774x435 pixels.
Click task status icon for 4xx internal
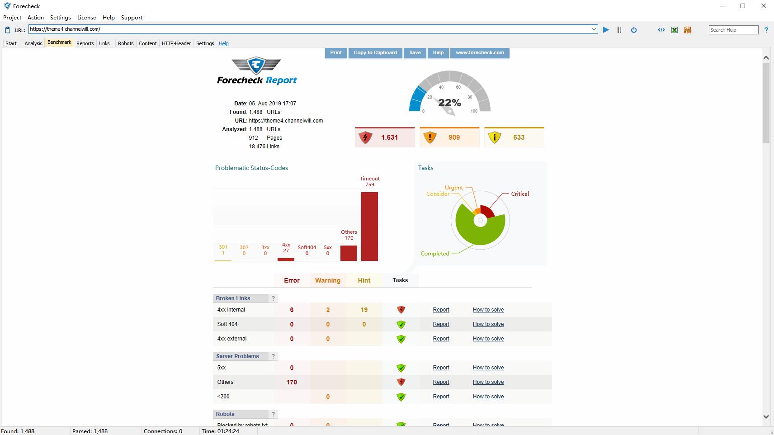click(x=401, y=310)
